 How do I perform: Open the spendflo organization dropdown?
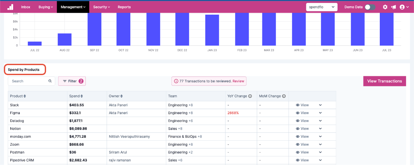coord(322,7)
